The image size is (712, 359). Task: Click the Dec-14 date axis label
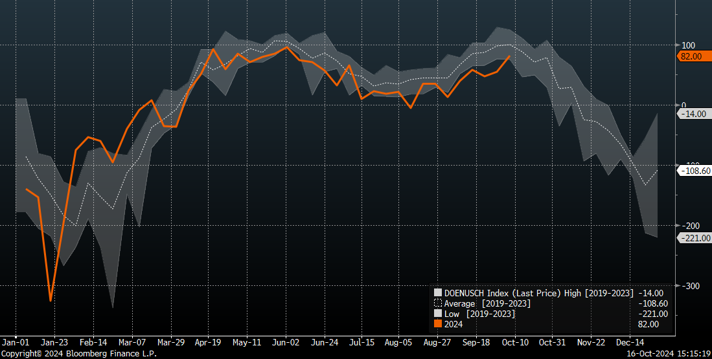point(628,342)
